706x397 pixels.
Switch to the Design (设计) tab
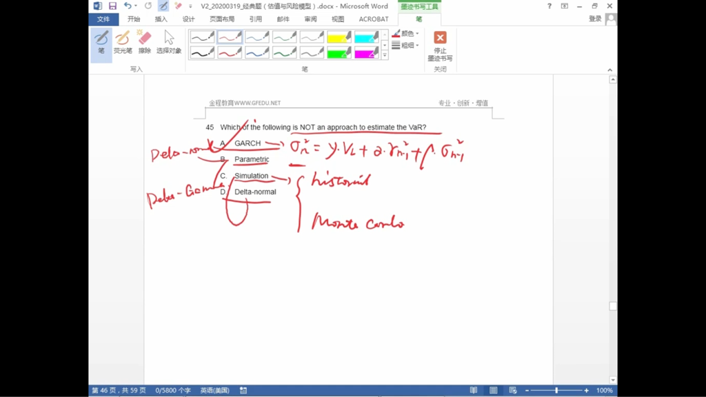point(188,19)
